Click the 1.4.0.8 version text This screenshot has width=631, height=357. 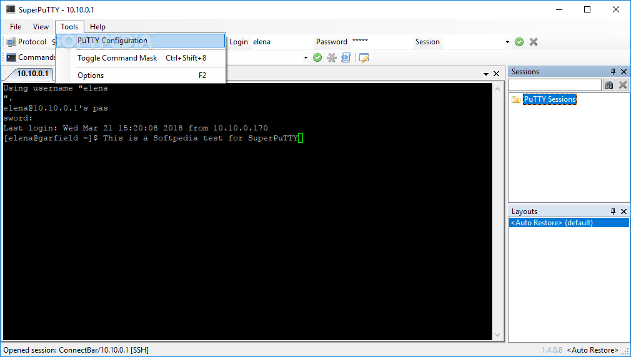[x=552, y=350]
